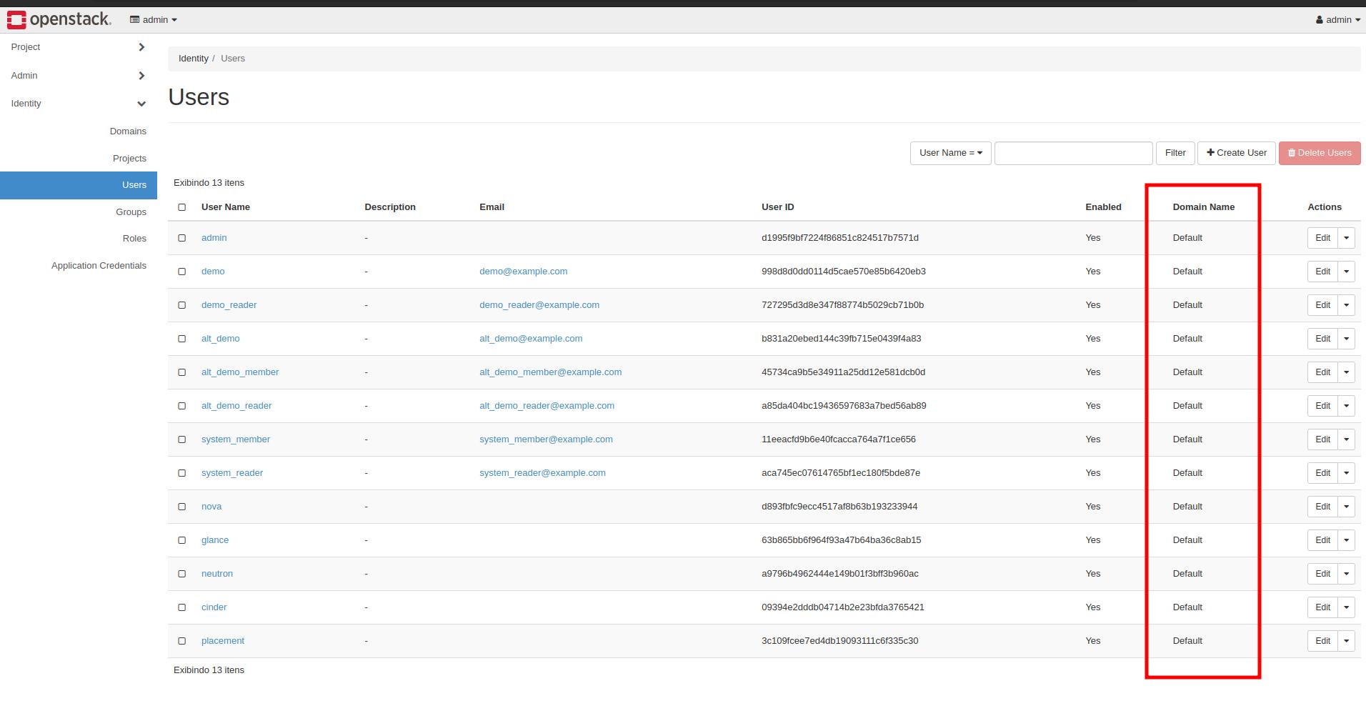Check the checkbox next to nova
Image resolution: width=1366 pixels, height=706 pixels.
point(182,507)
